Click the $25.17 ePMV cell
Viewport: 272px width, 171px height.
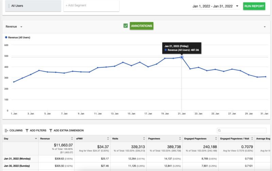click(105, 159)
